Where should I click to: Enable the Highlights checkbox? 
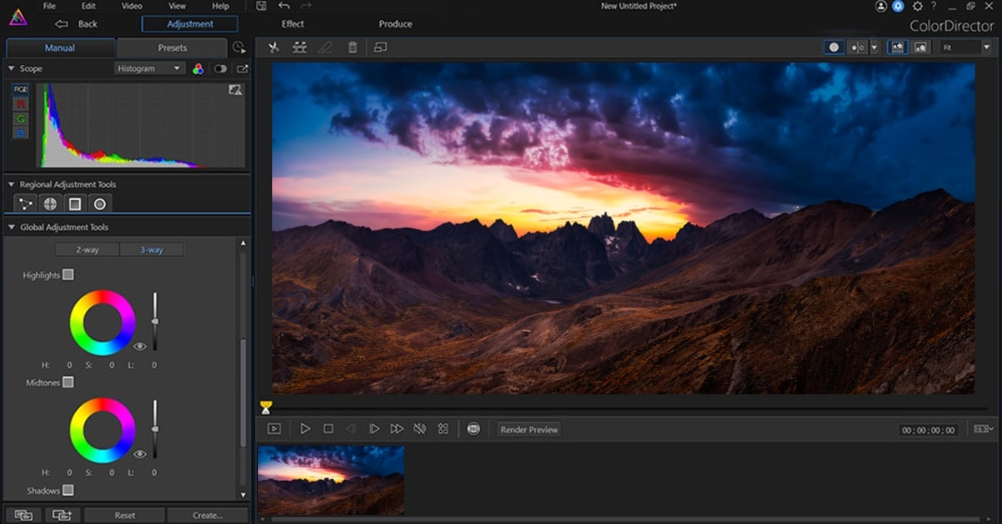pos(68,275)
